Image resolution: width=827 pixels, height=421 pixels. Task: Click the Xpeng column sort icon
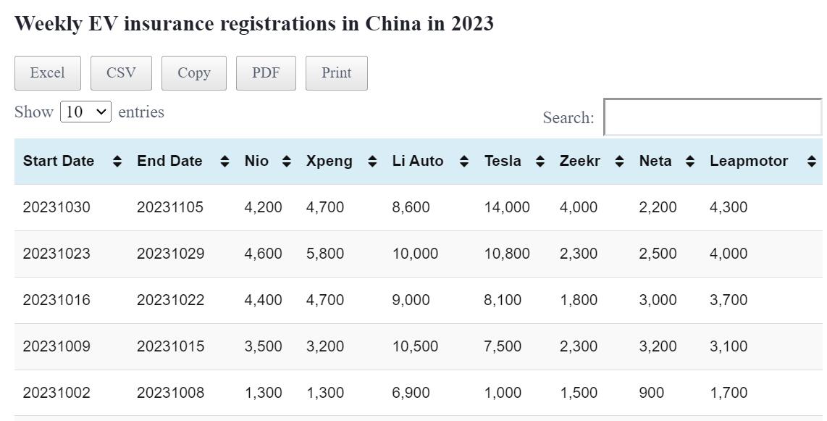point(372,162)
